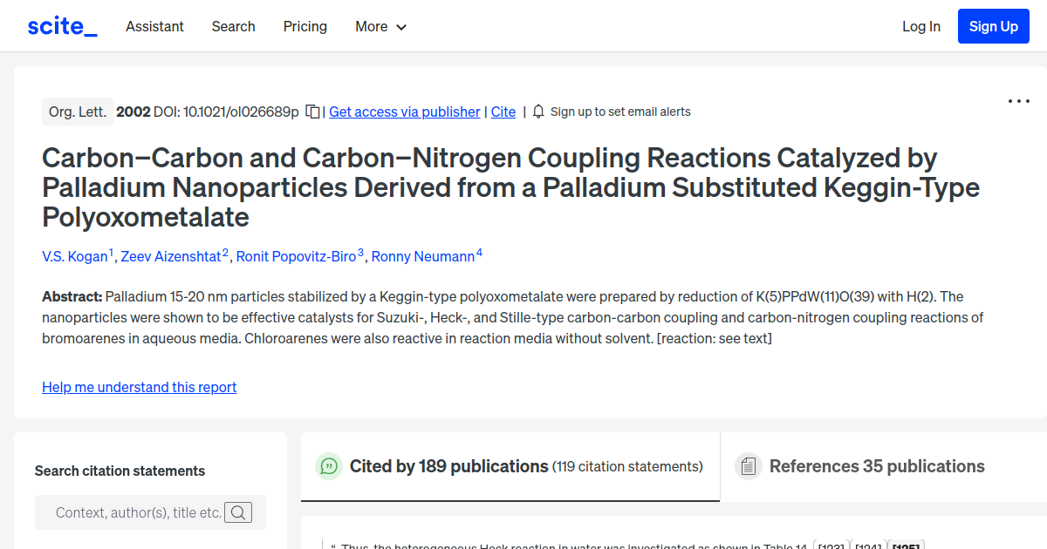
Task: Click the Sign Up button
Action: [x=993, y=26]
